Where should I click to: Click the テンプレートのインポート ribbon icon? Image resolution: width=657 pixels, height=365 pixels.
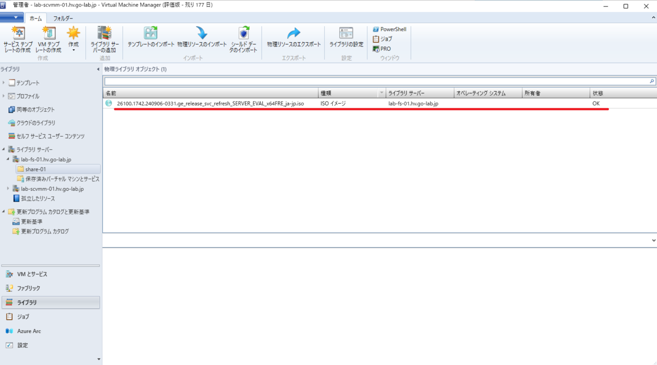(151, 37)
